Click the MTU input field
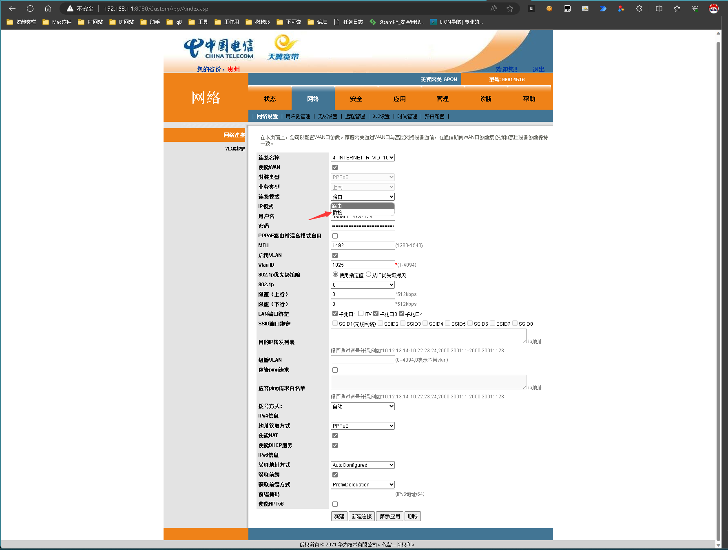The height and width of the screenshot is (550, 728). pos(363,245)
